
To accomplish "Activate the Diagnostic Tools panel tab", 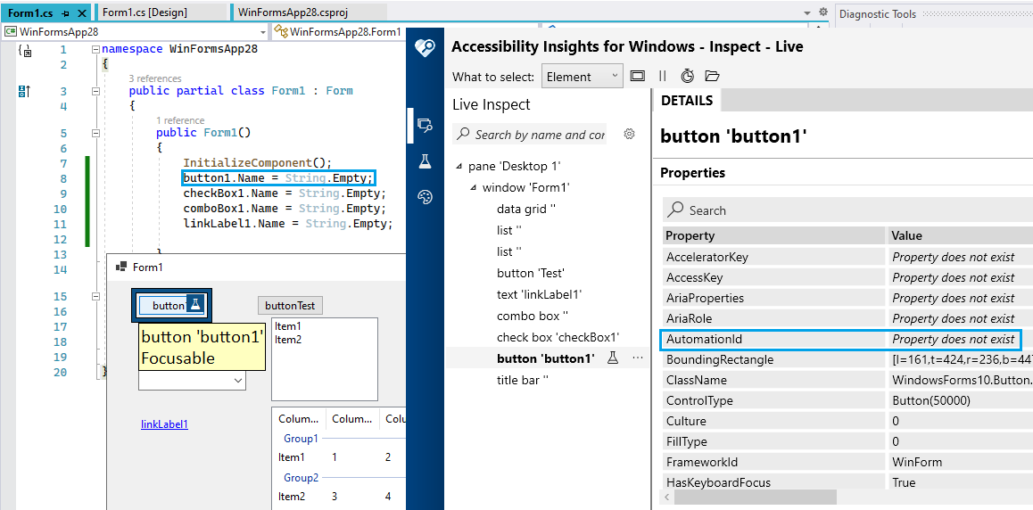I will 878,14.
